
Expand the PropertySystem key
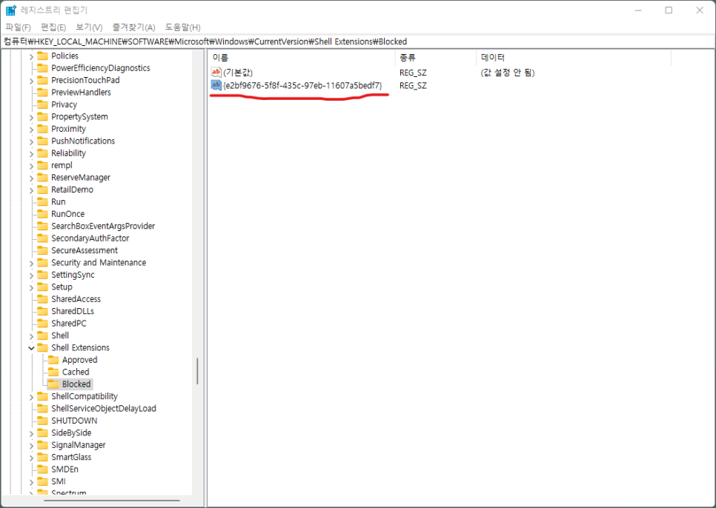tap(32, 117)
